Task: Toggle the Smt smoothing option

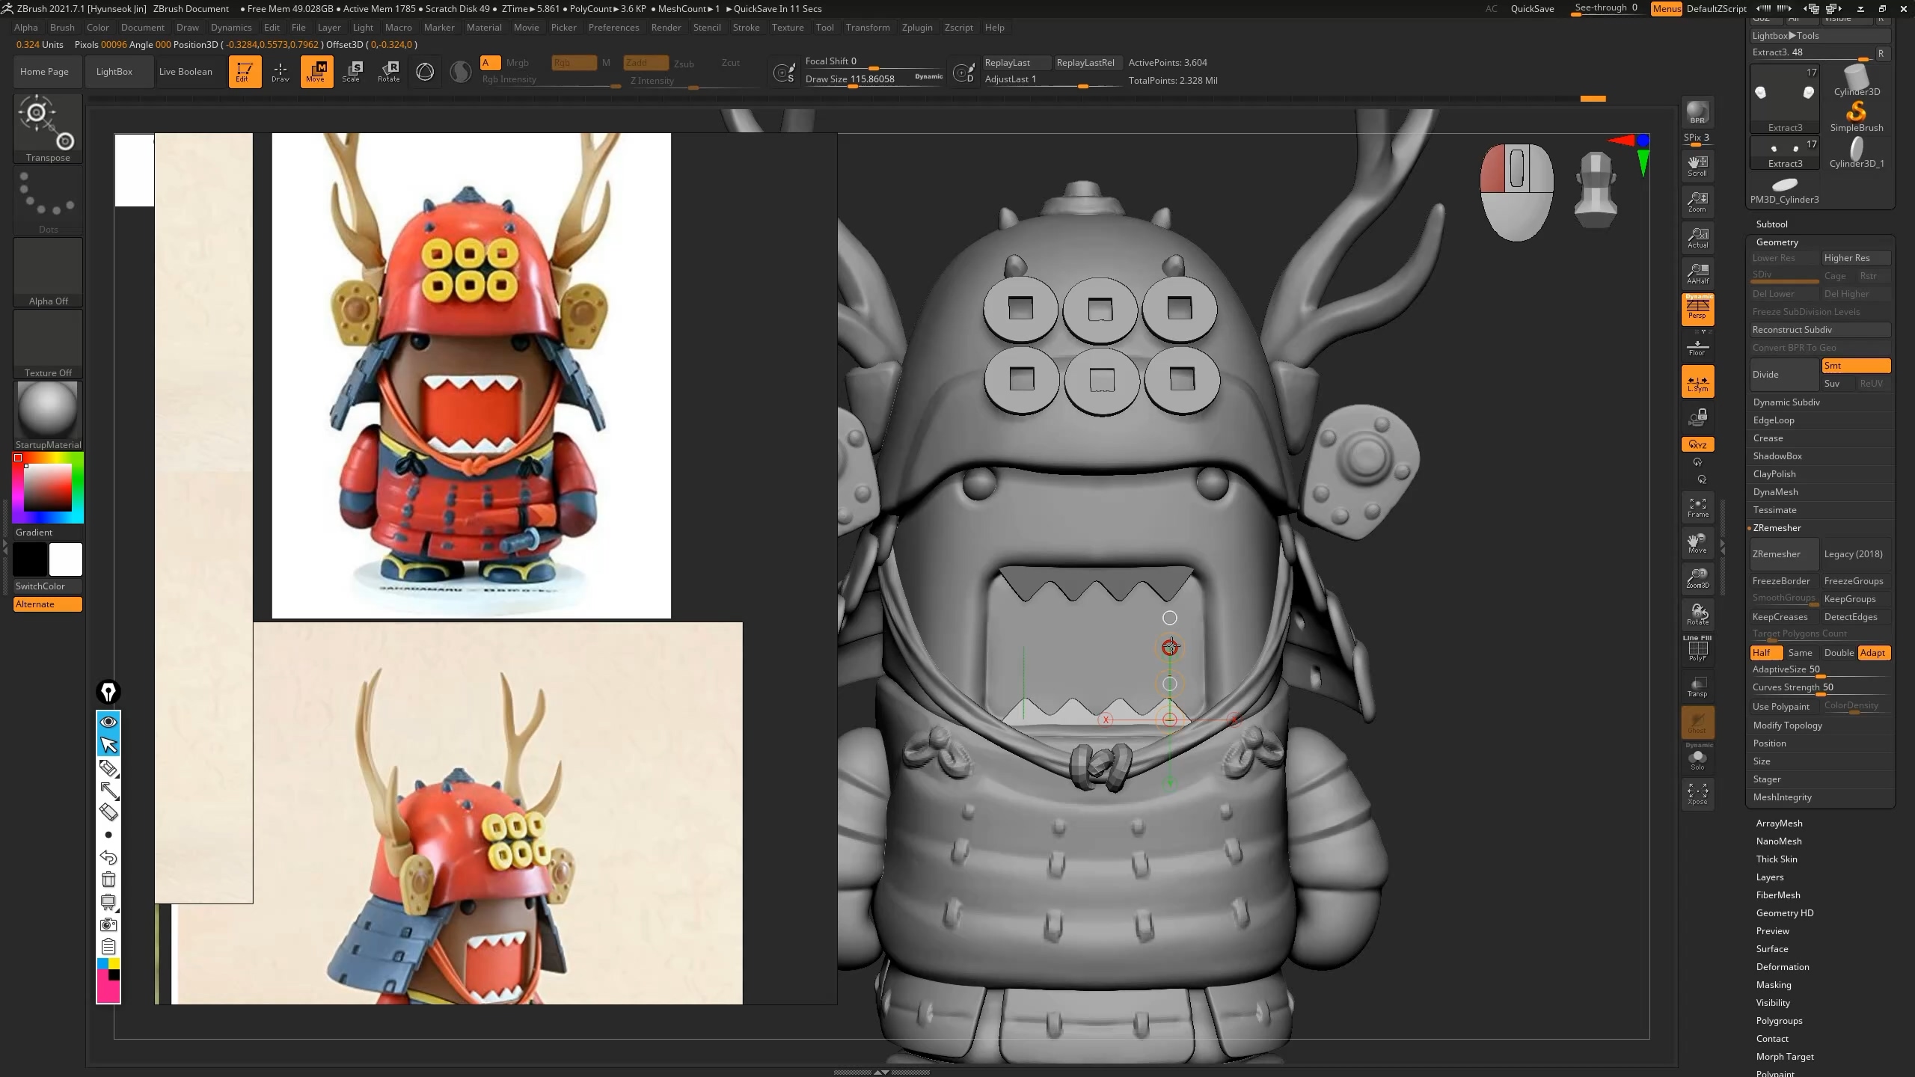Action: pos(1855,366)
